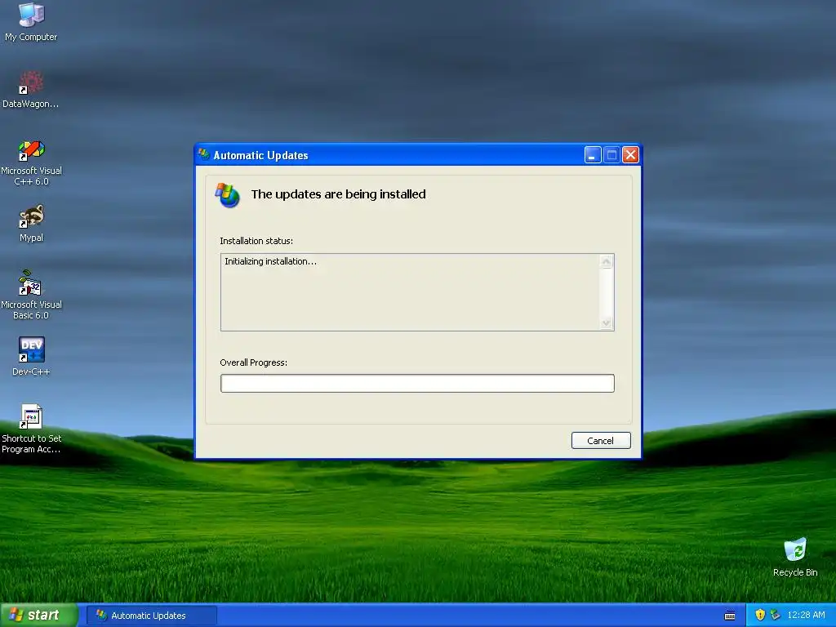This screenshot has width=836, height=627.
Task: Launch Microsoft Visual C++ 6.0 icon
Action: click(x=31, y=150)
